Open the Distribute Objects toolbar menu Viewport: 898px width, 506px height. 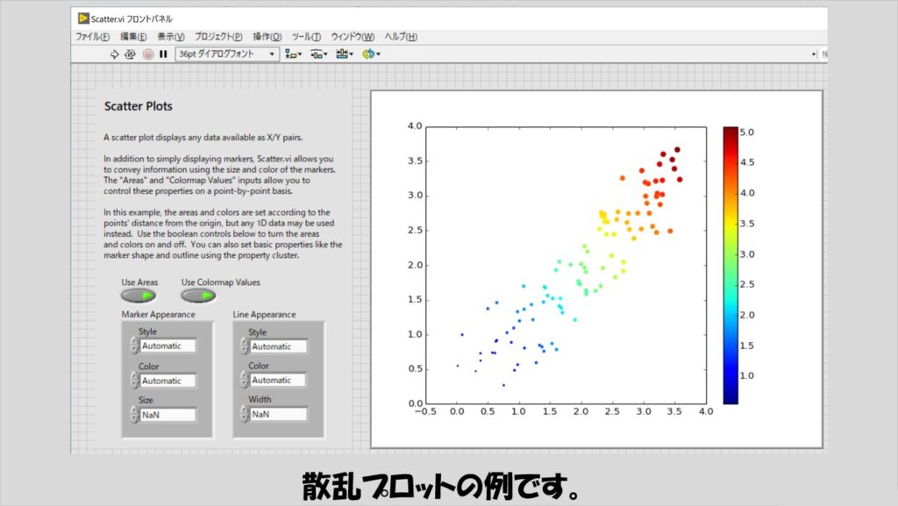point(318,54)
